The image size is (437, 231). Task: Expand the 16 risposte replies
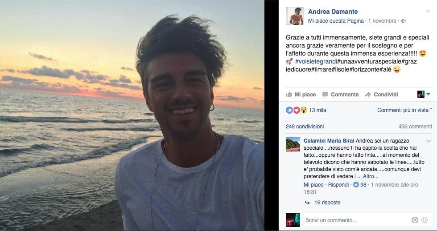pos(327,203)
